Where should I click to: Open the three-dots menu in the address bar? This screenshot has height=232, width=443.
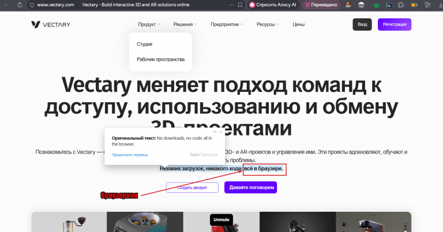pyautogui.click(x=232, y=5)
